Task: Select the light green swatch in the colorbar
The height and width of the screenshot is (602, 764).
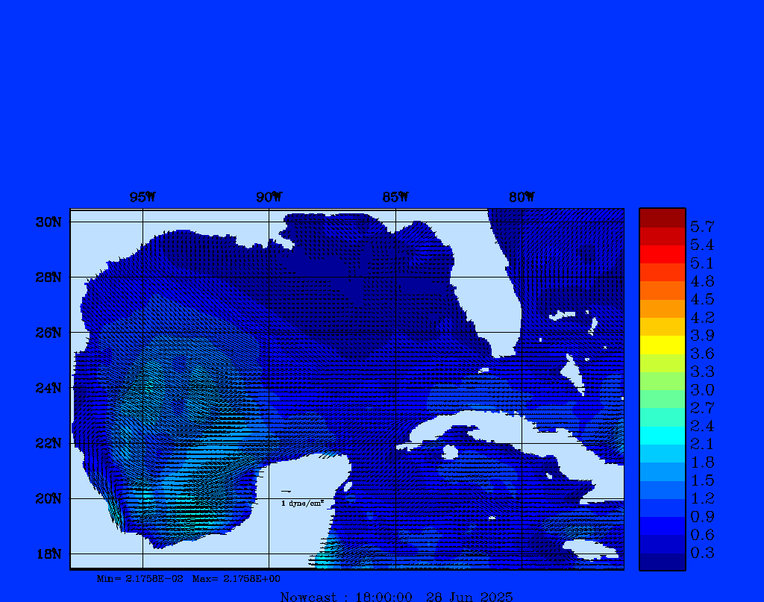Action: 662,380
